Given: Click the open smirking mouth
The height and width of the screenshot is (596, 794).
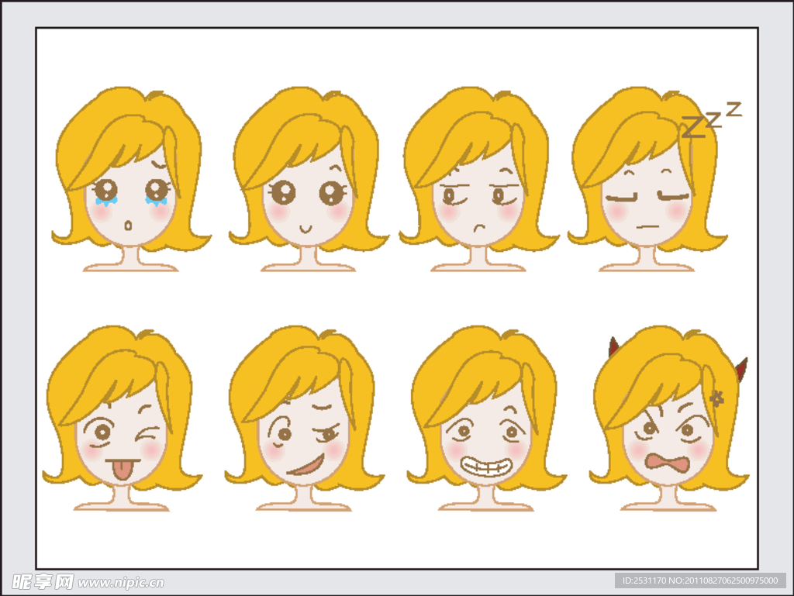Looking at the screenshot, I should click(306, 467).
